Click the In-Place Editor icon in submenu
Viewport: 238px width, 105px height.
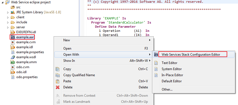click(x=156, y=75)
